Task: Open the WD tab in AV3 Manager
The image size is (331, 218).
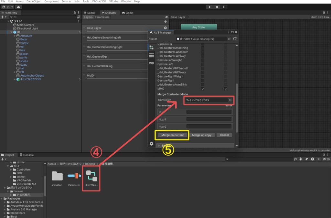Action: click(151, 63)
